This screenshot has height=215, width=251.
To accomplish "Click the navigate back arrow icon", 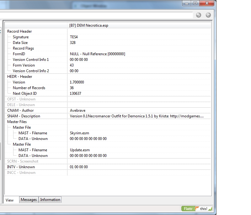I will [199, 15].
